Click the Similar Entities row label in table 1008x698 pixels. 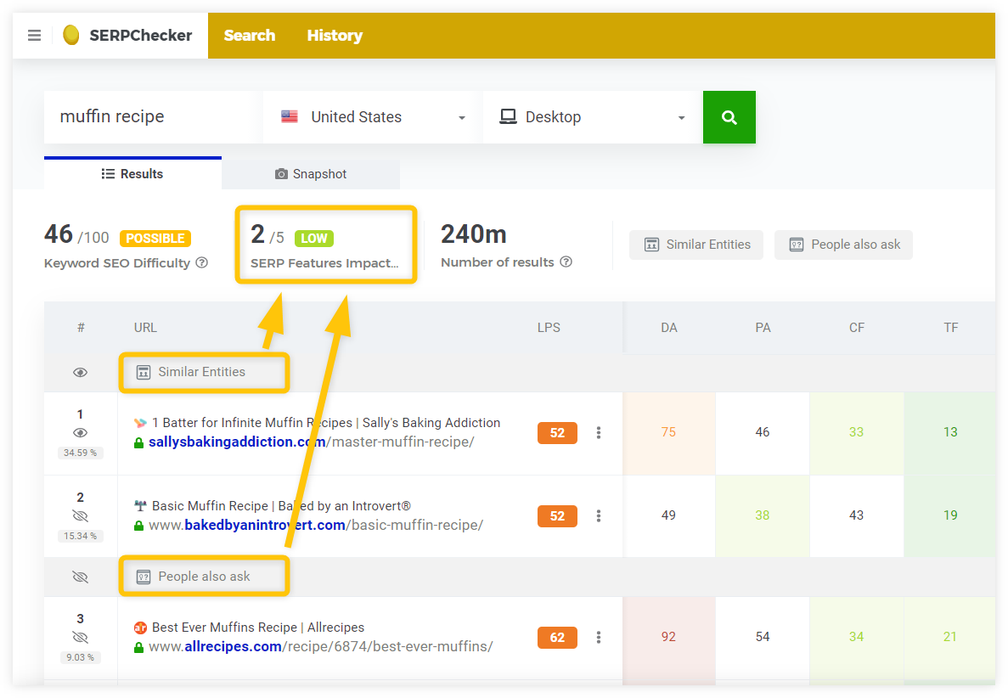[202, 372]
